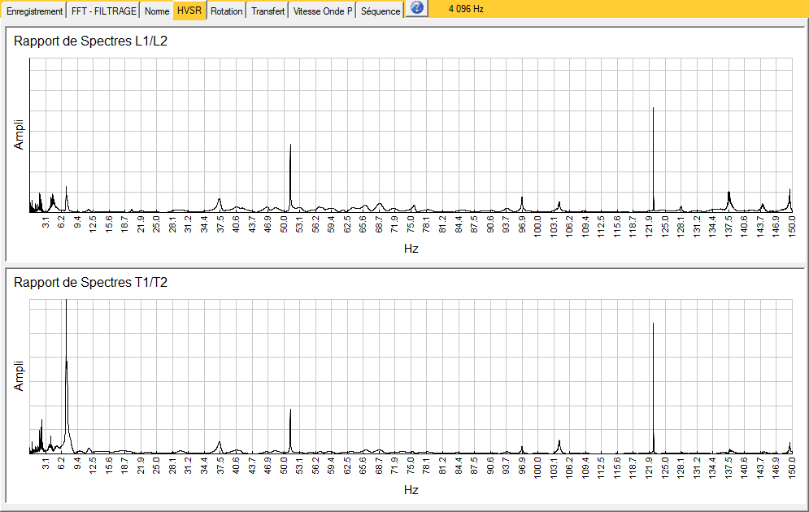Select the HVSR tab
The width and height of the screenshot is (809, 512).
tap(189, 11)
